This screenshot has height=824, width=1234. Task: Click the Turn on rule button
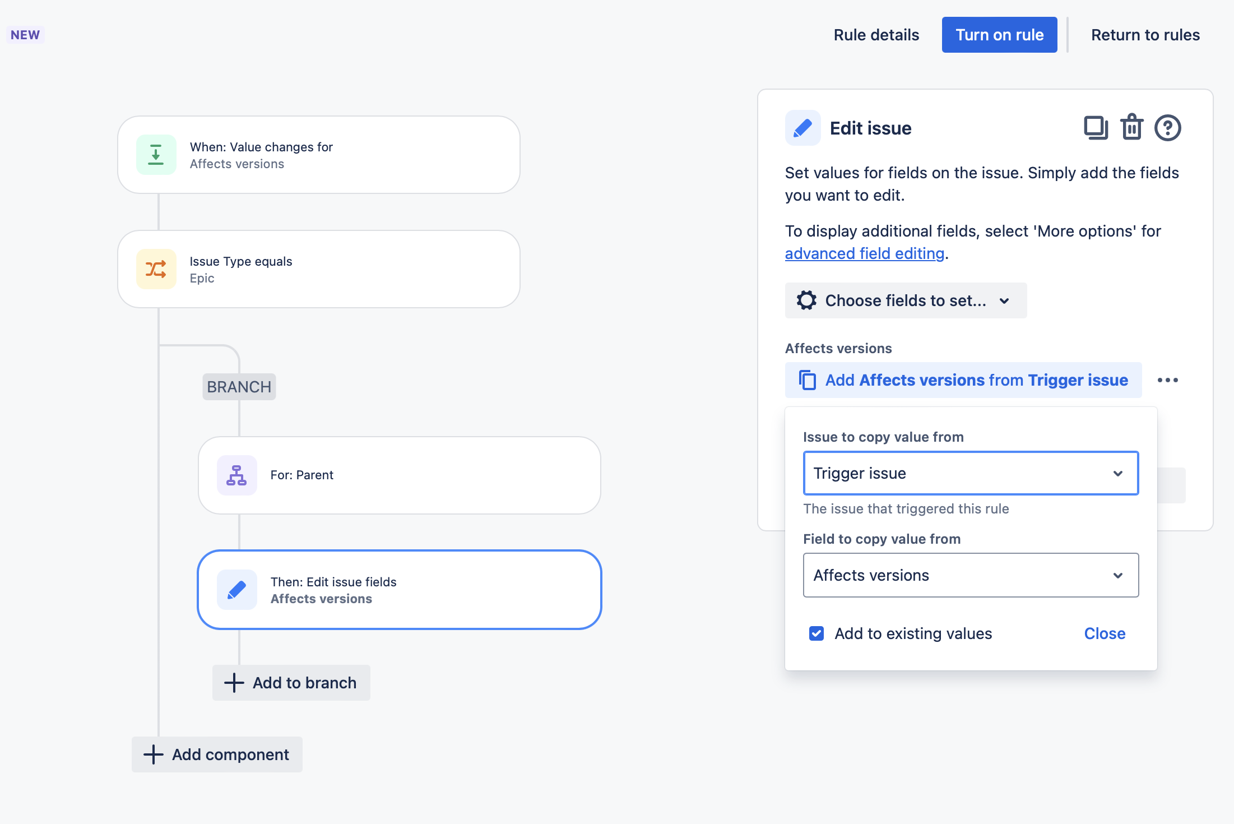coord(1000,34)
